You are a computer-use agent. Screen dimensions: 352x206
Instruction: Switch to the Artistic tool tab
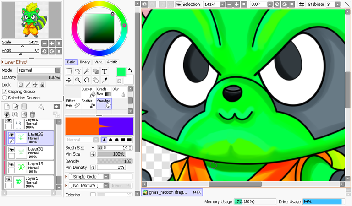point(112,62)
